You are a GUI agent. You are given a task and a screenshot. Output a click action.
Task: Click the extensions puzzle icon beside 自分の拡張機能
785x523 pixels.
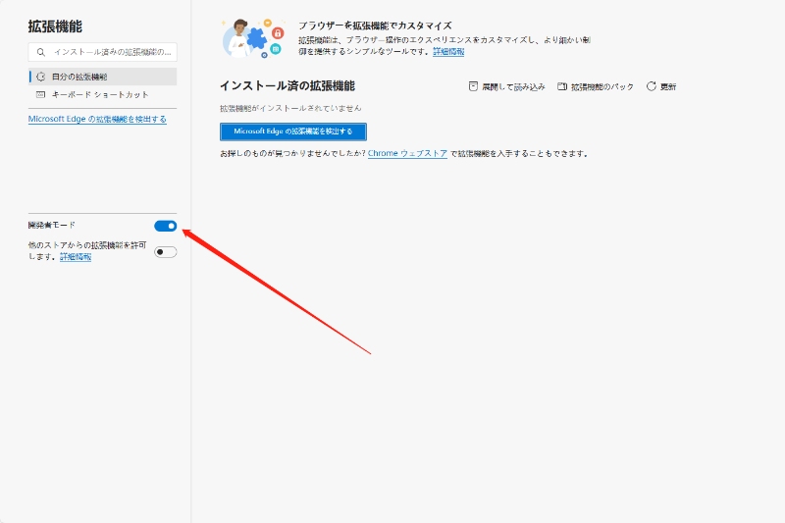point(41,77)
